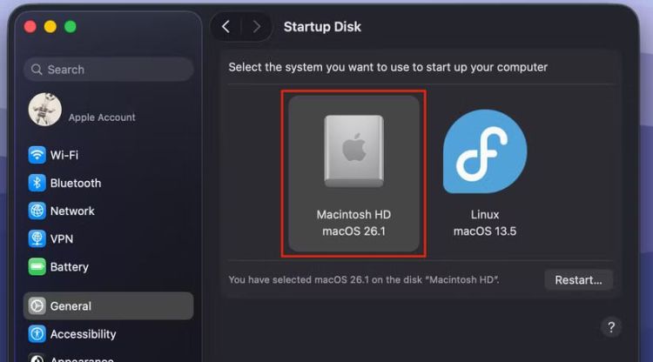The width and height of the screenshot is (653, 362).
Task: Go back with the left chevron
Action: pos(226,27)
